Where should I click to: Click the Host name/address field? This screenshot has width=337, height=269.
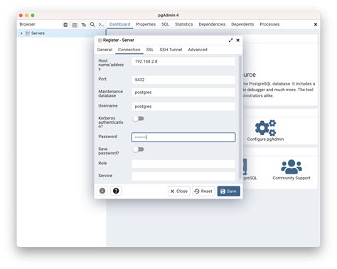pos(183,61)
